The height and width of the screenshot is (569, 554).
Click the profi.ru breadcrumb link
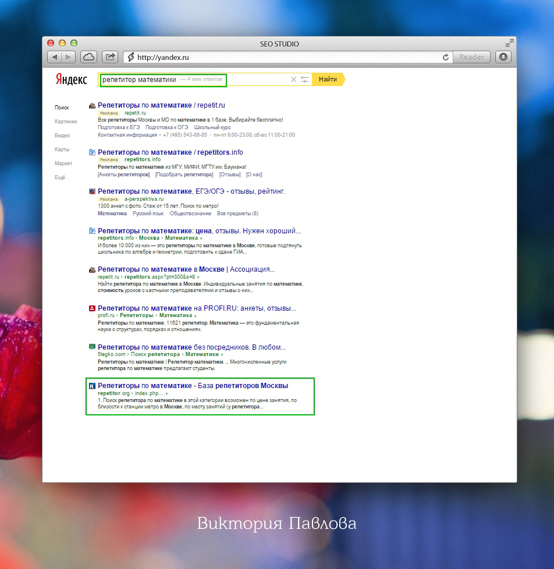(x=106, y=315)
